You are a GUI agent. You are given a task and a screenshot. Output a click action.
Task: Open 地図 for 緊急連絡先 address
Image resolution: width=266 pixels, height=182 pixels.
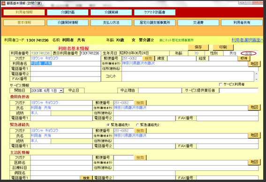tap(254, 135)
